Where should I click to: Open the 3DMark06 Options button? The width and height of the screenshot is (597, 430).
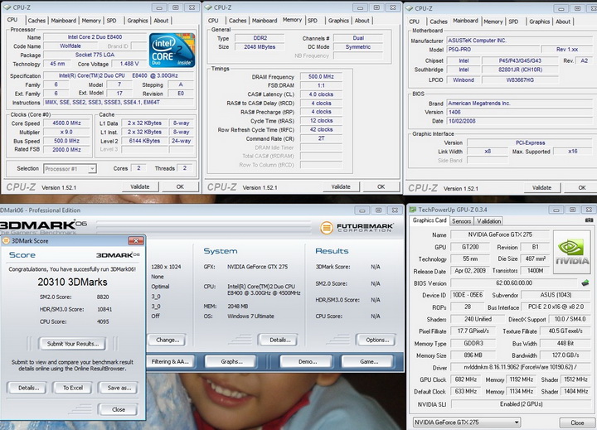tap(376, 340)
